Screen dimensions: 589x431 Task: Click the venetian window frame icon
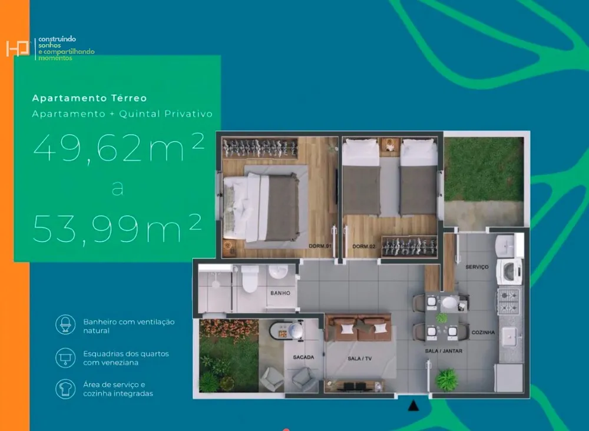click(65, 357)
